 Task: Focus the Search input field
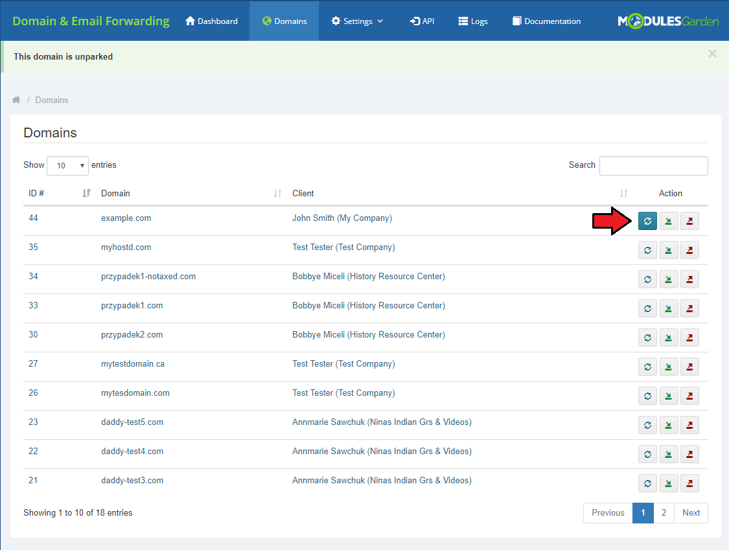click(x=654, y=165)
